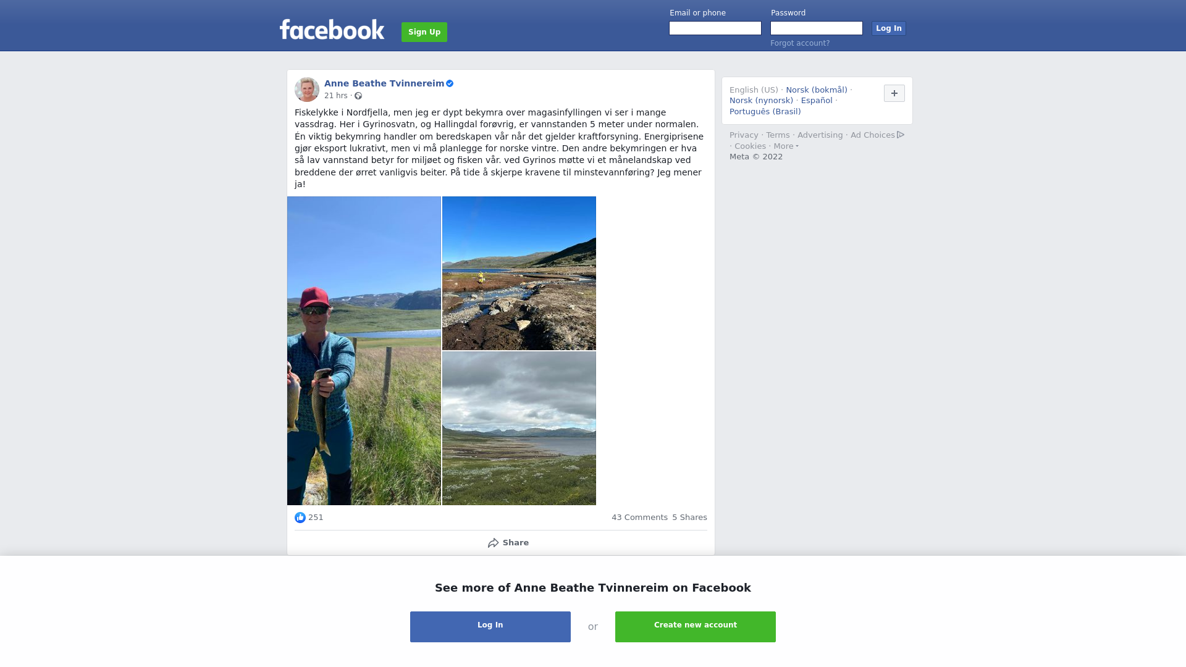Screen dimensions: 1186x667
Task: Click the Facebook logo
Action: pyautogui.click(x=332, y=30)
